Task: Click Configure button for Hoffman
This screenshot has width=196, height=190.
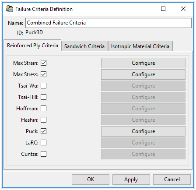Action: coord(143,109)
